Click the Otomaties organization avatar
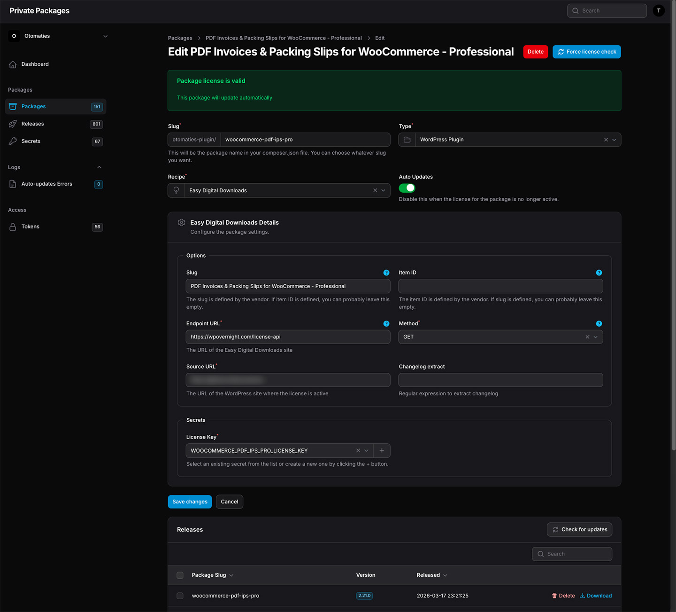The image size is (676, 612). (14, 36)
